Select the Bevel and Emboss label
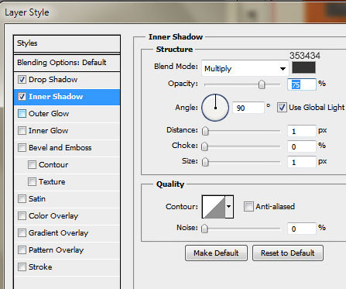This screenshot has width=346, height=289. coord(60,147)
